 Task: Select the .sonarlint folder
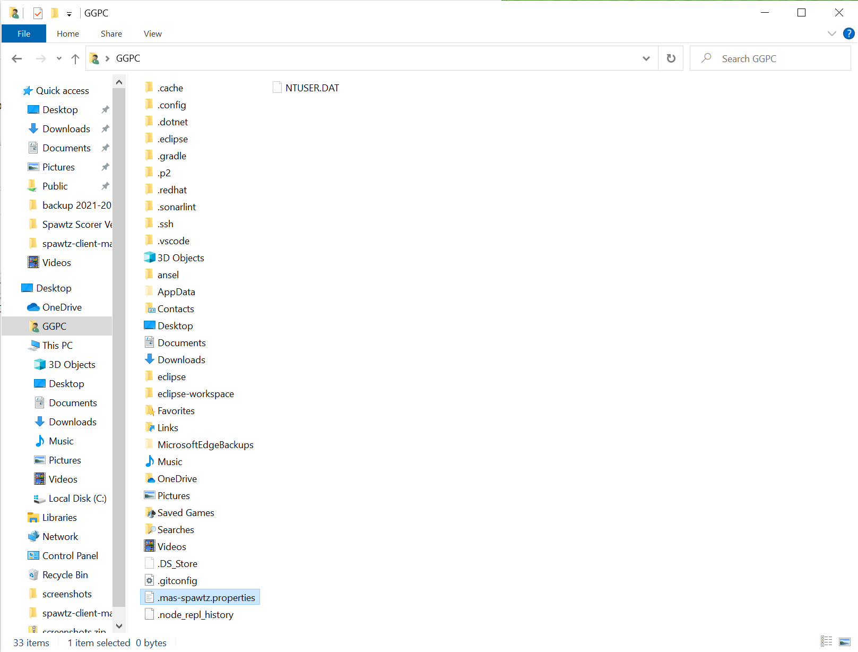[170, 207]
